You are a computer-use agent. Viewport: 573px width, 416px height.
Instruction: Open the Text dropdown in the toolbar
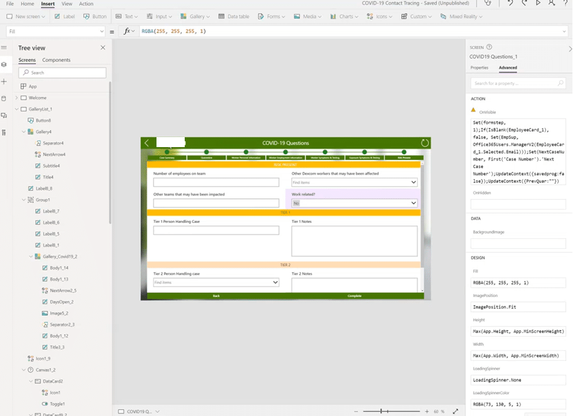click(127, 16)
